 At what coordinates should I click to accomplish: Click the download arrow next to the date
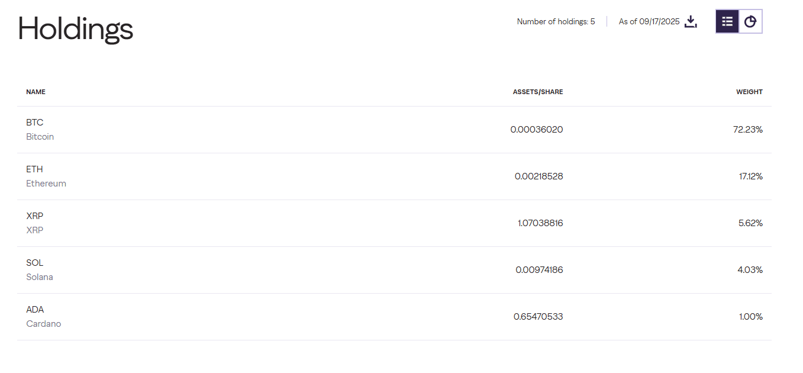point(690,21)
